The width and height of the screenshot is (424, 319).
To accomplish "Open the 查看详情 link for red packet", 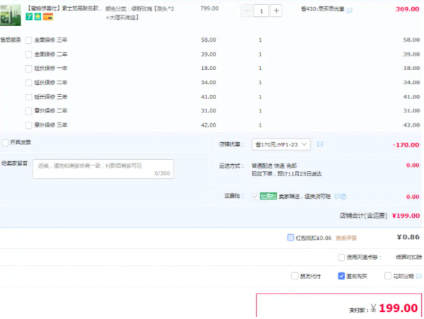I will [x=346, y=238].
